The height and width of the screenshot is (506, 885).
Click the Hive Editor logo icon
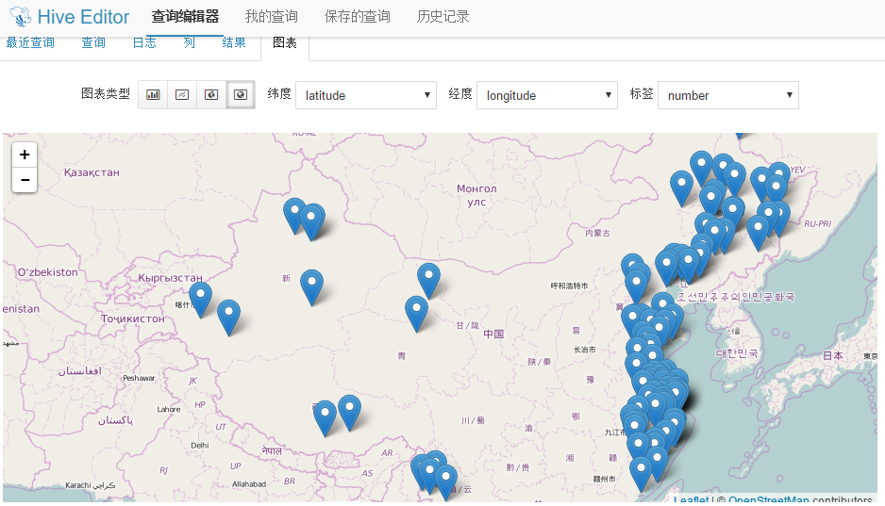click(21, 16)
